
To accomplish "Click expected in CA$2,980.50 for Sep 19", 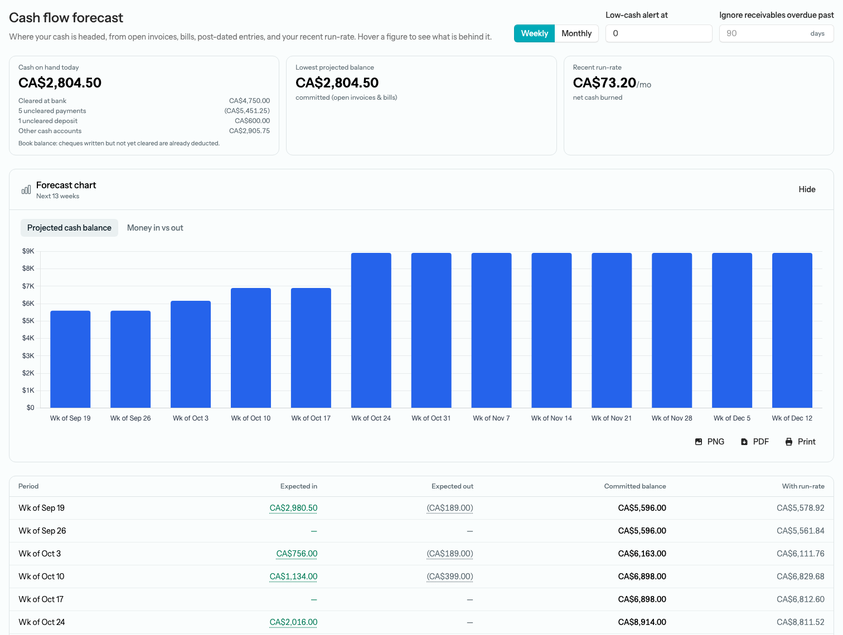I will click(x=293, y=508).
